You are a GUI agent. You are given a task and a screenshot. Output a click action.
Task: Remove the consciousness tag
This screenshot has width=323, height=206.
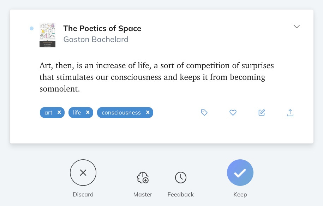coord(148,112)
